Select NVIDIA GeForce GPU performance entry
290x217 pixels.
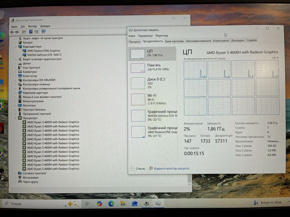[153, 116]
